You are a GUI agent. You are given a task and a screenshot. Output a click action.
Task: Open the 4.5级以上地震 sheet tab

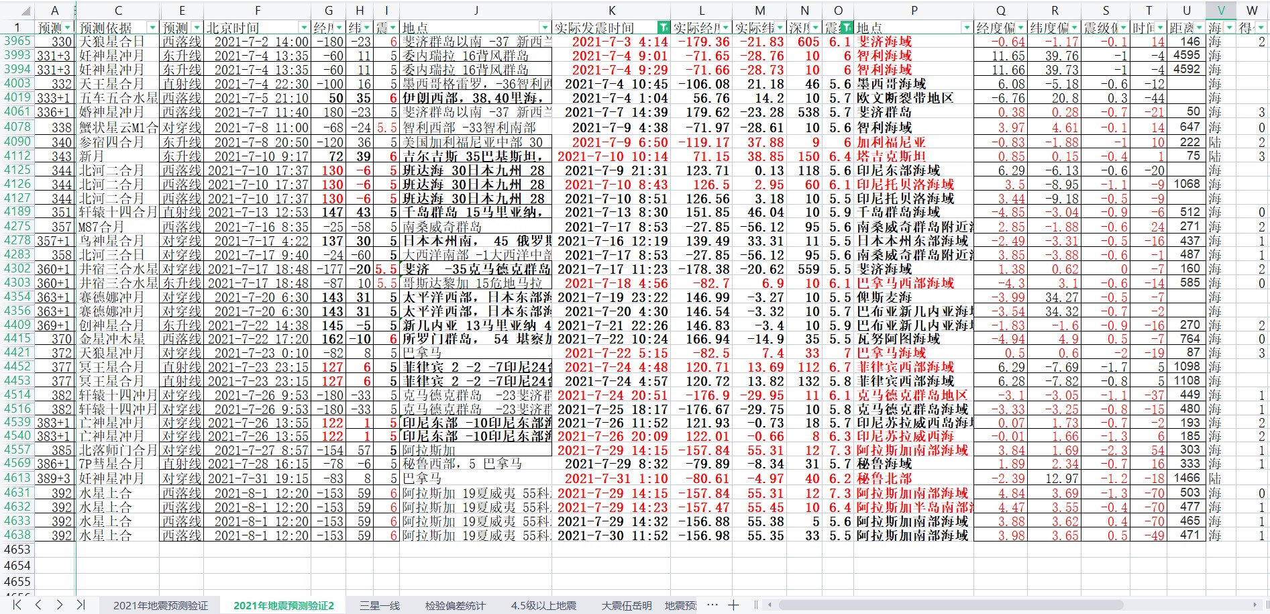pyautogui.click(x=543, y=605)
